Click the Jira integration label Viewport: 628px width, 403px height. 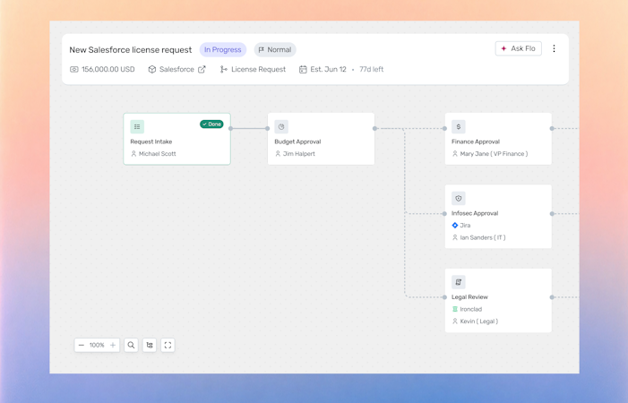[x=465, y=226]
